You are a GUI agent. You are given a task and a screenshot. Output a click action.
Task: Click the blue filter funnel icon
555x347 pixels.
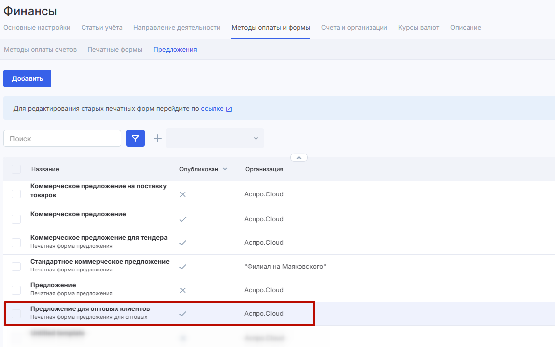135,138
